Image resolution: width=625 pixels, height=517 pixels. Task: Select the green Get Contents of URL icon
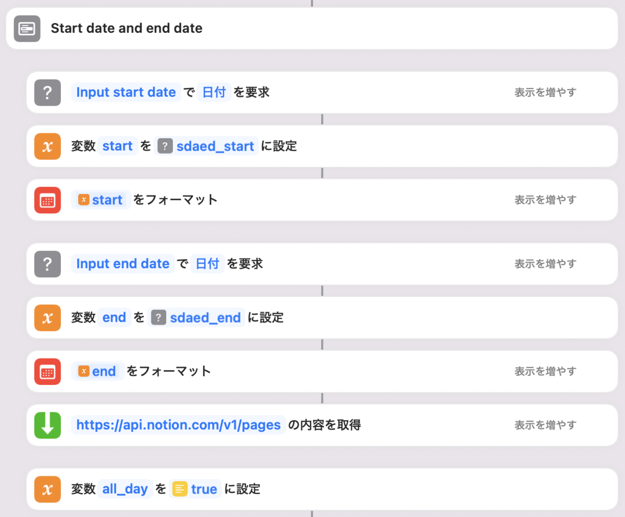(47, 425)
